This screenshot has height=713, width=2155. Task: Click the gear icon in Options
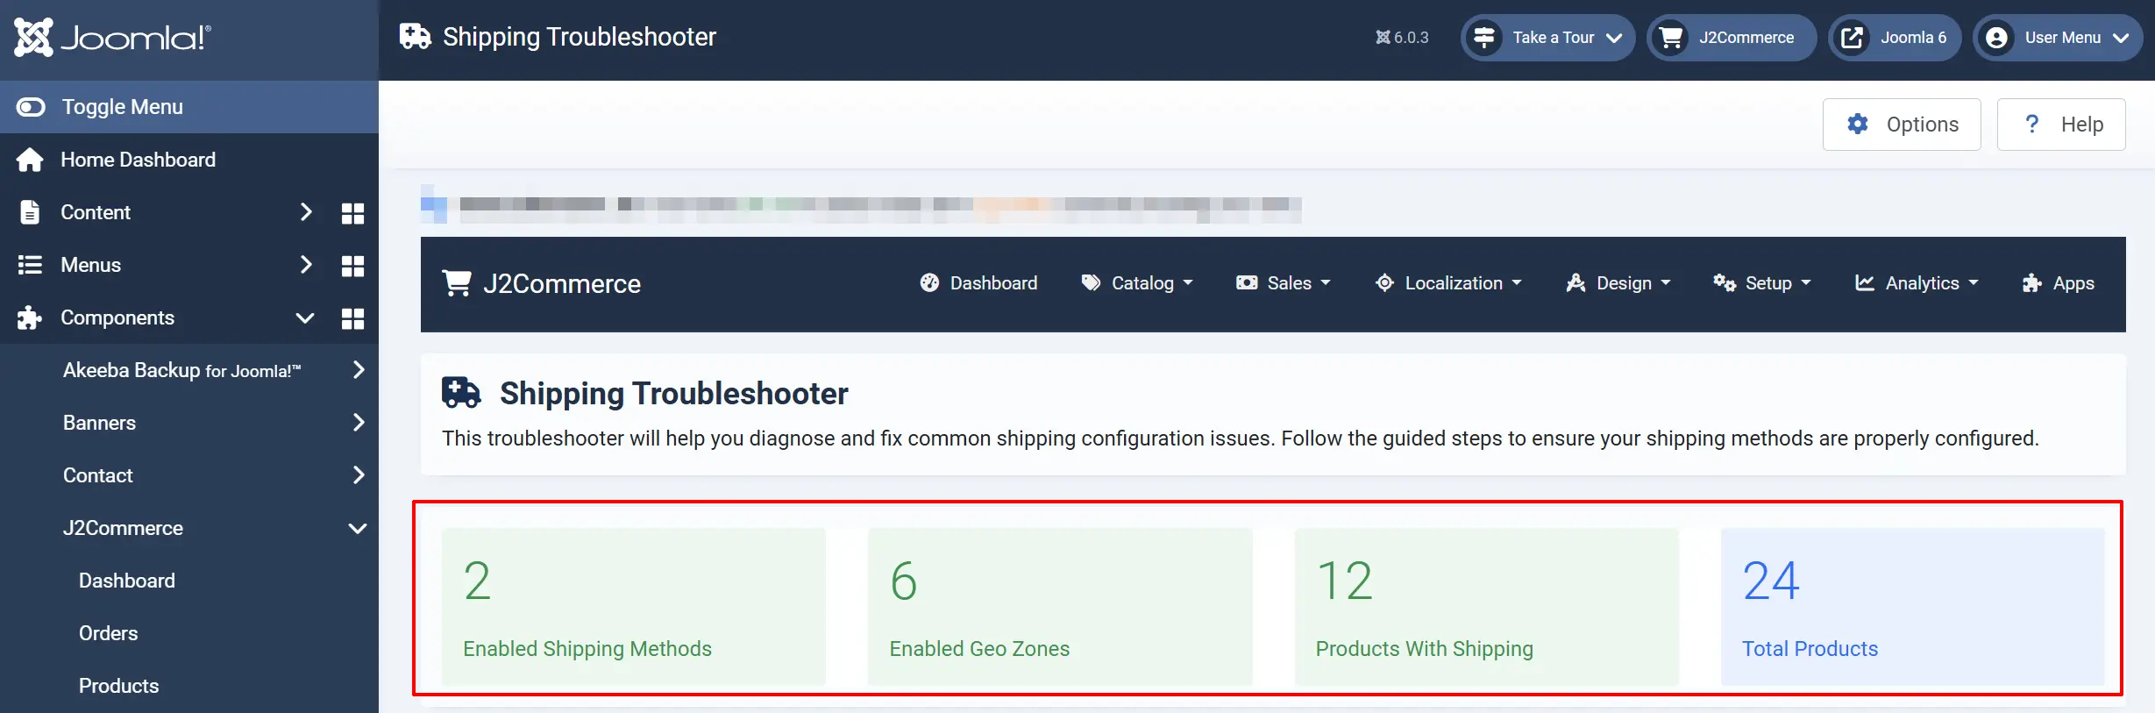tap(1858, 125)
